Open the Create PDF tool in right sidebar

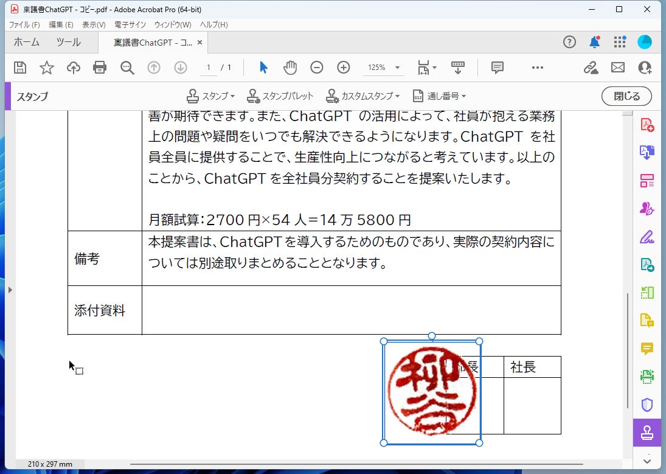647,125
